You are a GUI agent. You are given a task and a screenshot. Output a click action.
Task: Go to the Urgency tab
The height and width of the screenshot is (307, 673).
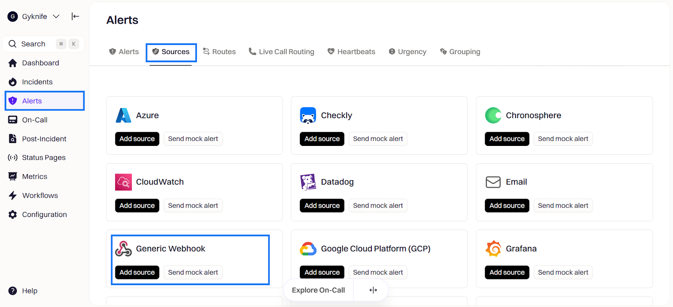pos(407,52)
